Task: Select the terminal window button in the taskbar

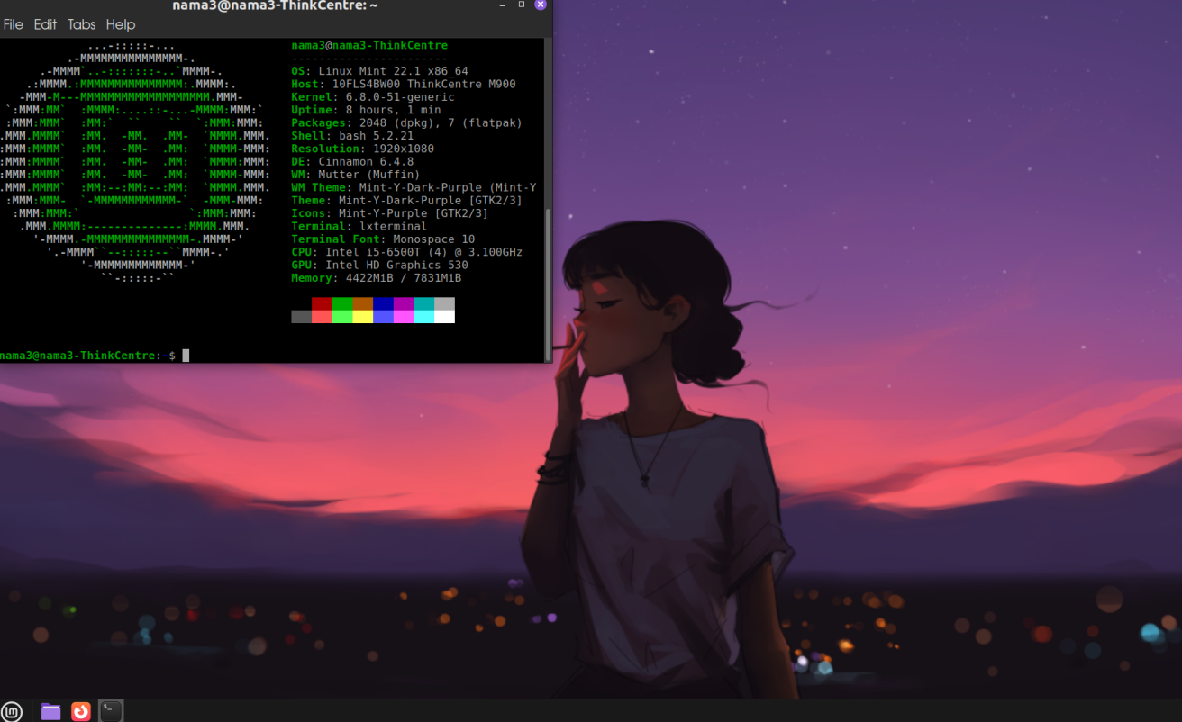Action: point(111,711)
